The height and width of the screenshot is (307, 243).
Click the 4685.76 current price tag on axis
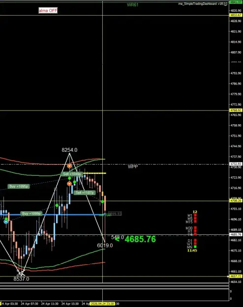236,235
